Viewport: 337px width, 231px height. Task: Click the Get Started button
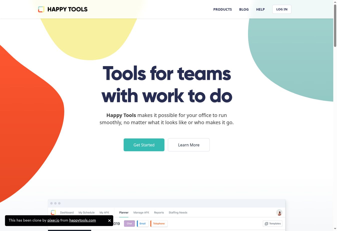[x=144, y=145]
